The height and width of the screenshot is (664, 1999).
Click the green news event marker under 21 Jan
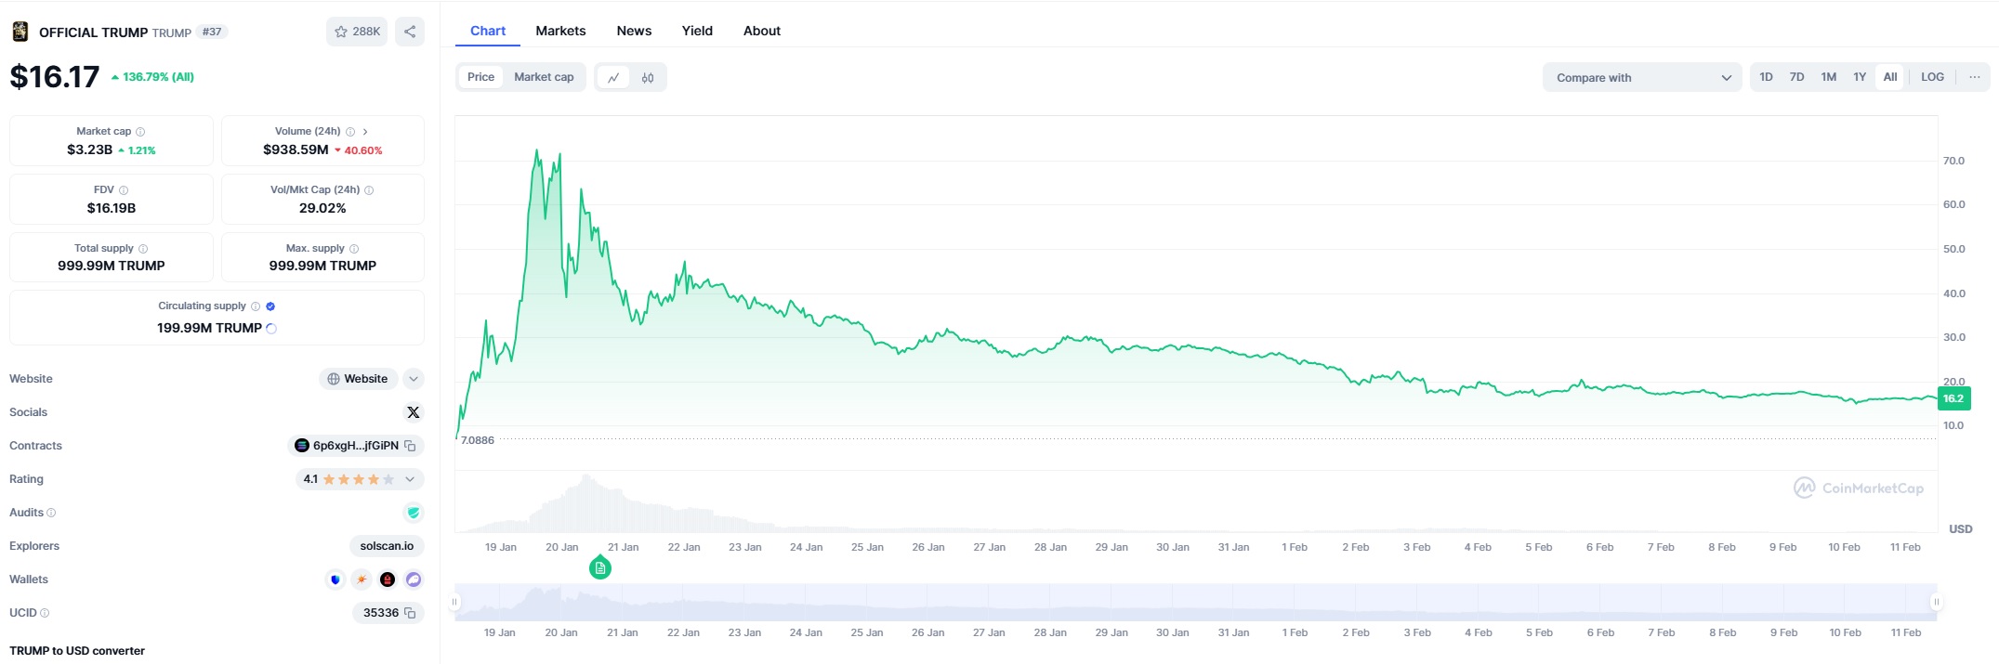600,567
